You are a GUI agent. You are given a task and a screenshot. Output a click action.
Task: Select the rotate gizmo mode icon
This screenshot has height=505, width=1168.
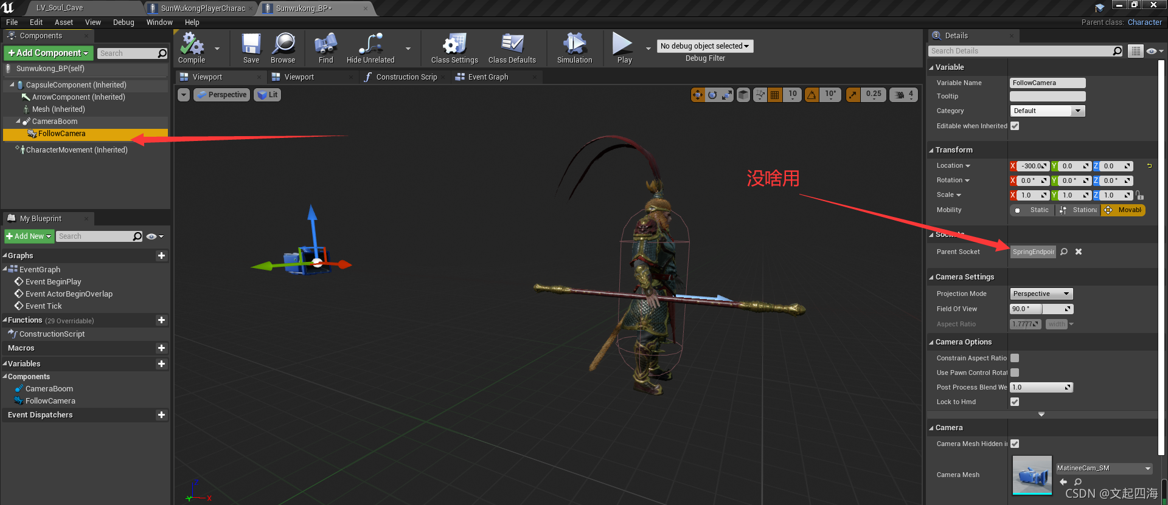point(712,95)
